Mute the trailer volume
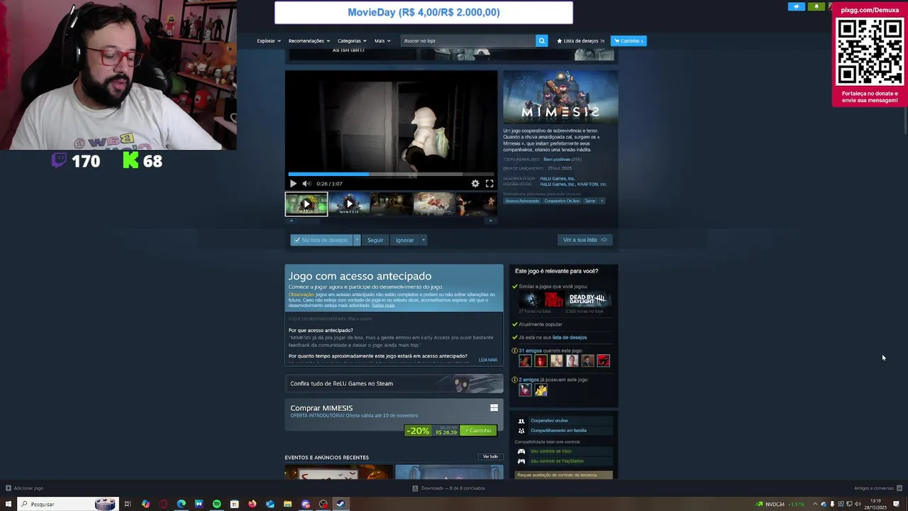908x511 pixels. [306, 184]
